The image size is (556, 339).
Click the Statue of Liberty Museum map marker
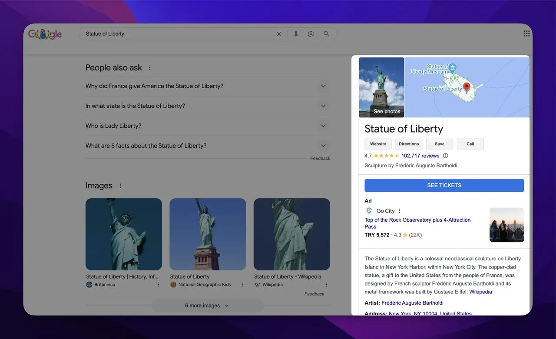tap(453, 67)
